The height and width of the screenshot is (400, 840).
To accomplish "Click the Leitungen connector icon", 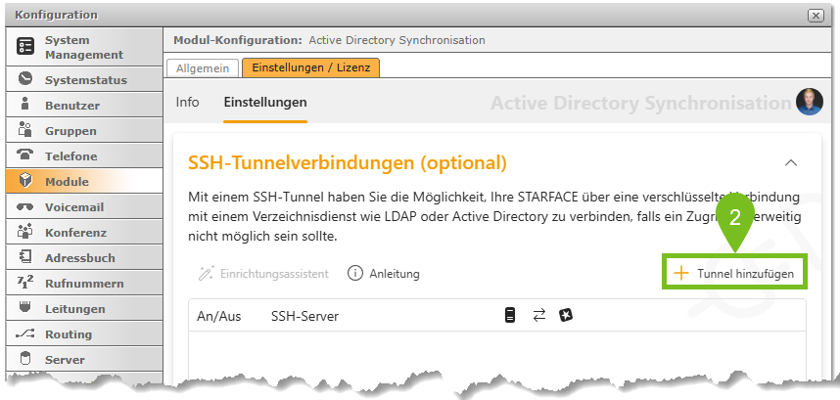I will [25, 308].
